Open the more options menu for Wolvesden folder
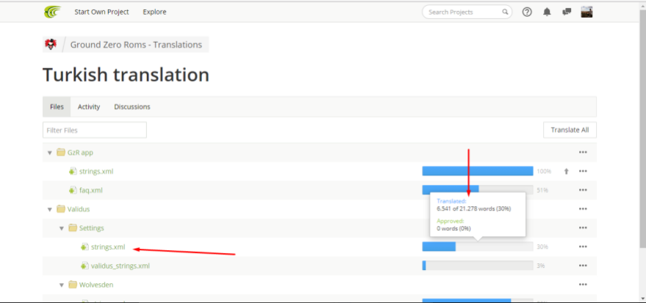The image size is (646, 303). pos(583,285)
